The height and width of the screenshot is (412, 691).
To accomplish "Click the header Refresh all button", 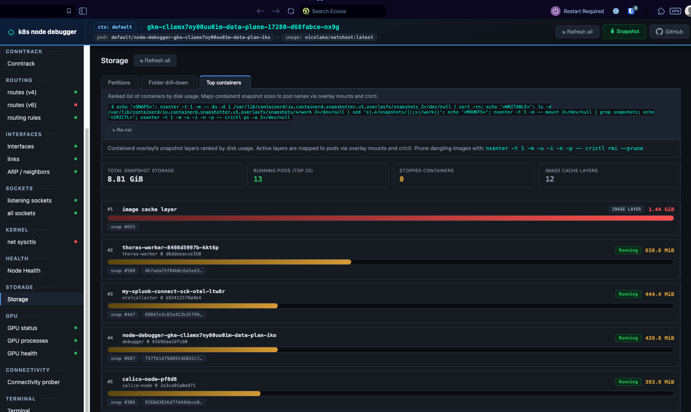I will (x=577, y=32).
